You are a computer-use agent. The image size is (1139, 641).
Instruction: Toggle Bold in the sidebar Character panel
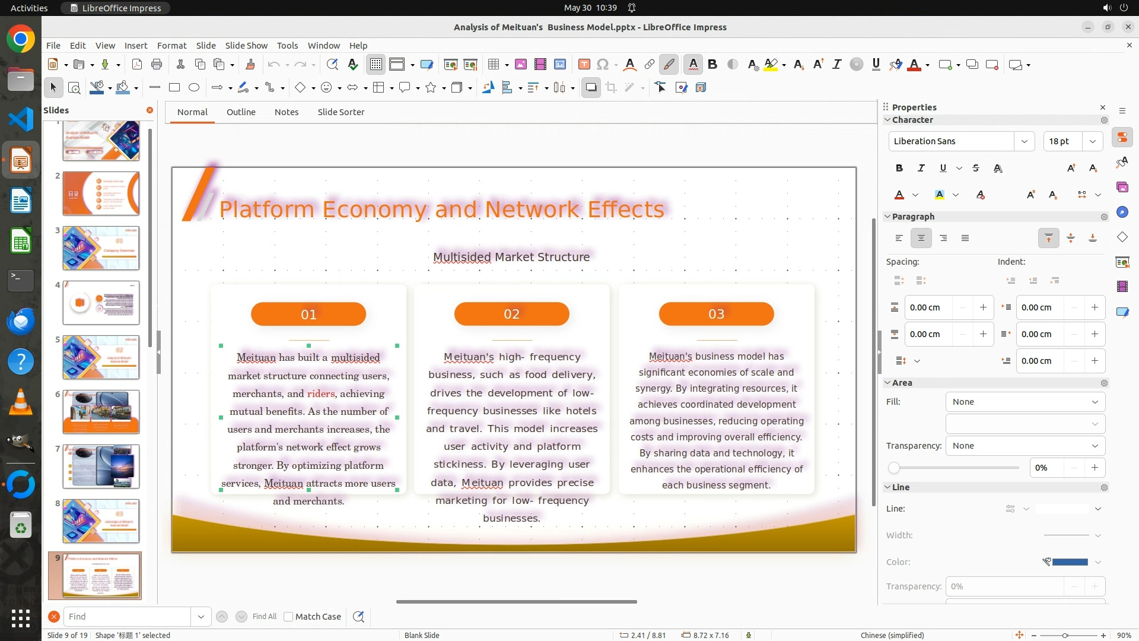click(899, 168)
